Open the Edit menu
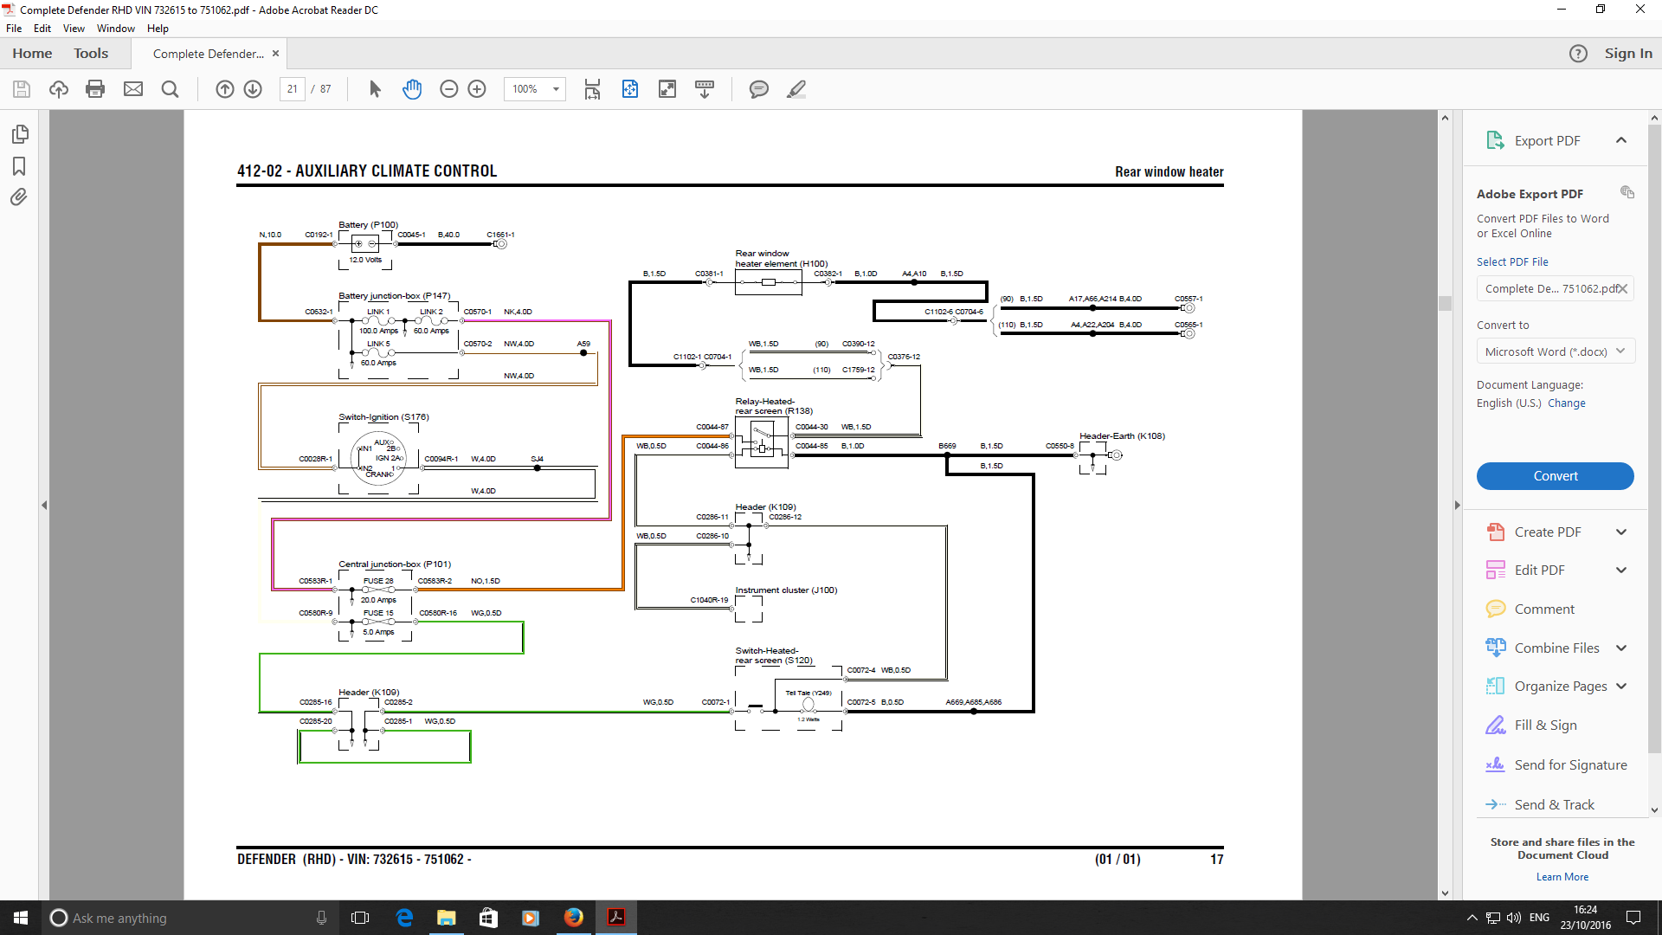 [x=42, y=29]
